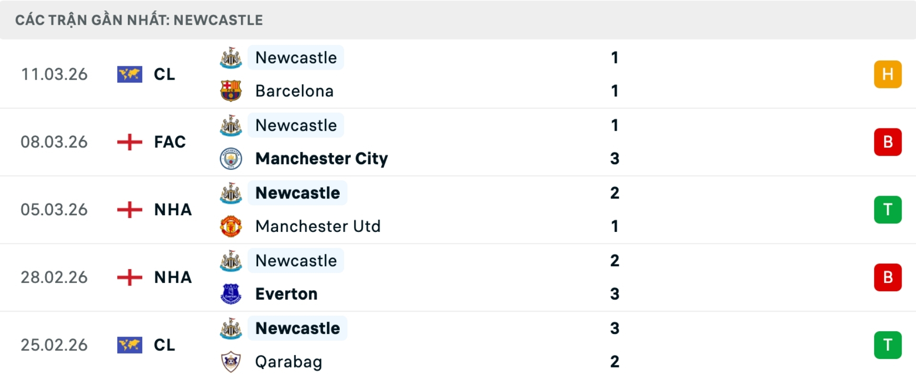Click the Champions League globe icon next to CL
The image size is (916, 378).
(x=130, y=74)
